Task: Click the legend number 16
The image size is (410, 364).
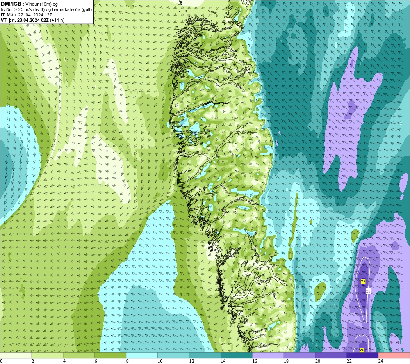Action: (255, 361)
